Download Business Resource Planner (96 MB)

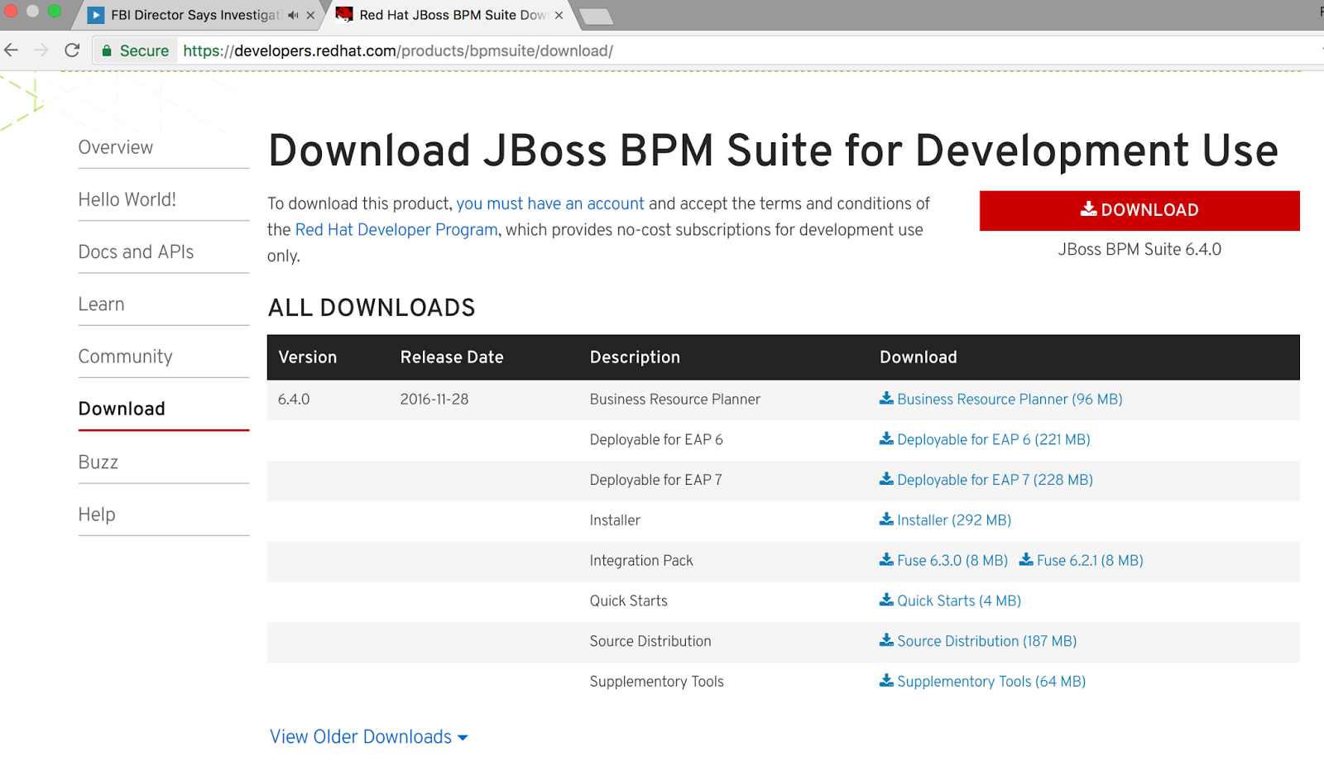[x=1010, y=399]
